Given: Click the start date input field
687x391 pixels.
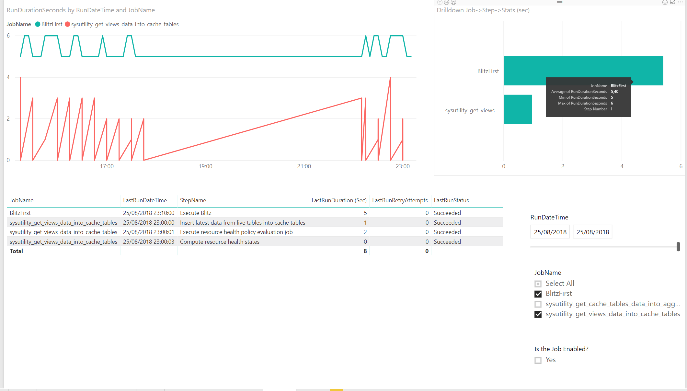Looking at the screenshot, I should [550, 232].
